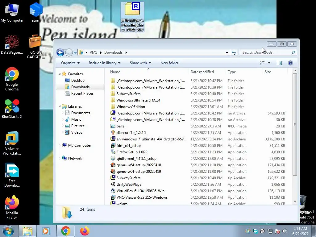
Task: Open Windows Media Player taskbar icon
Action: point(46,231)
